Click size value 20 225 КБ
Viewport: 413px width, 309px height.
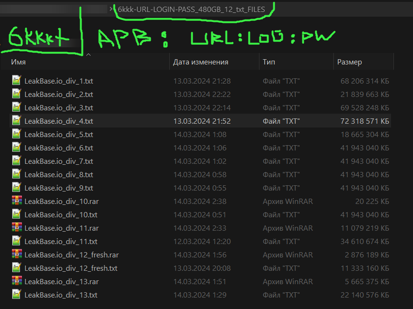372,202
